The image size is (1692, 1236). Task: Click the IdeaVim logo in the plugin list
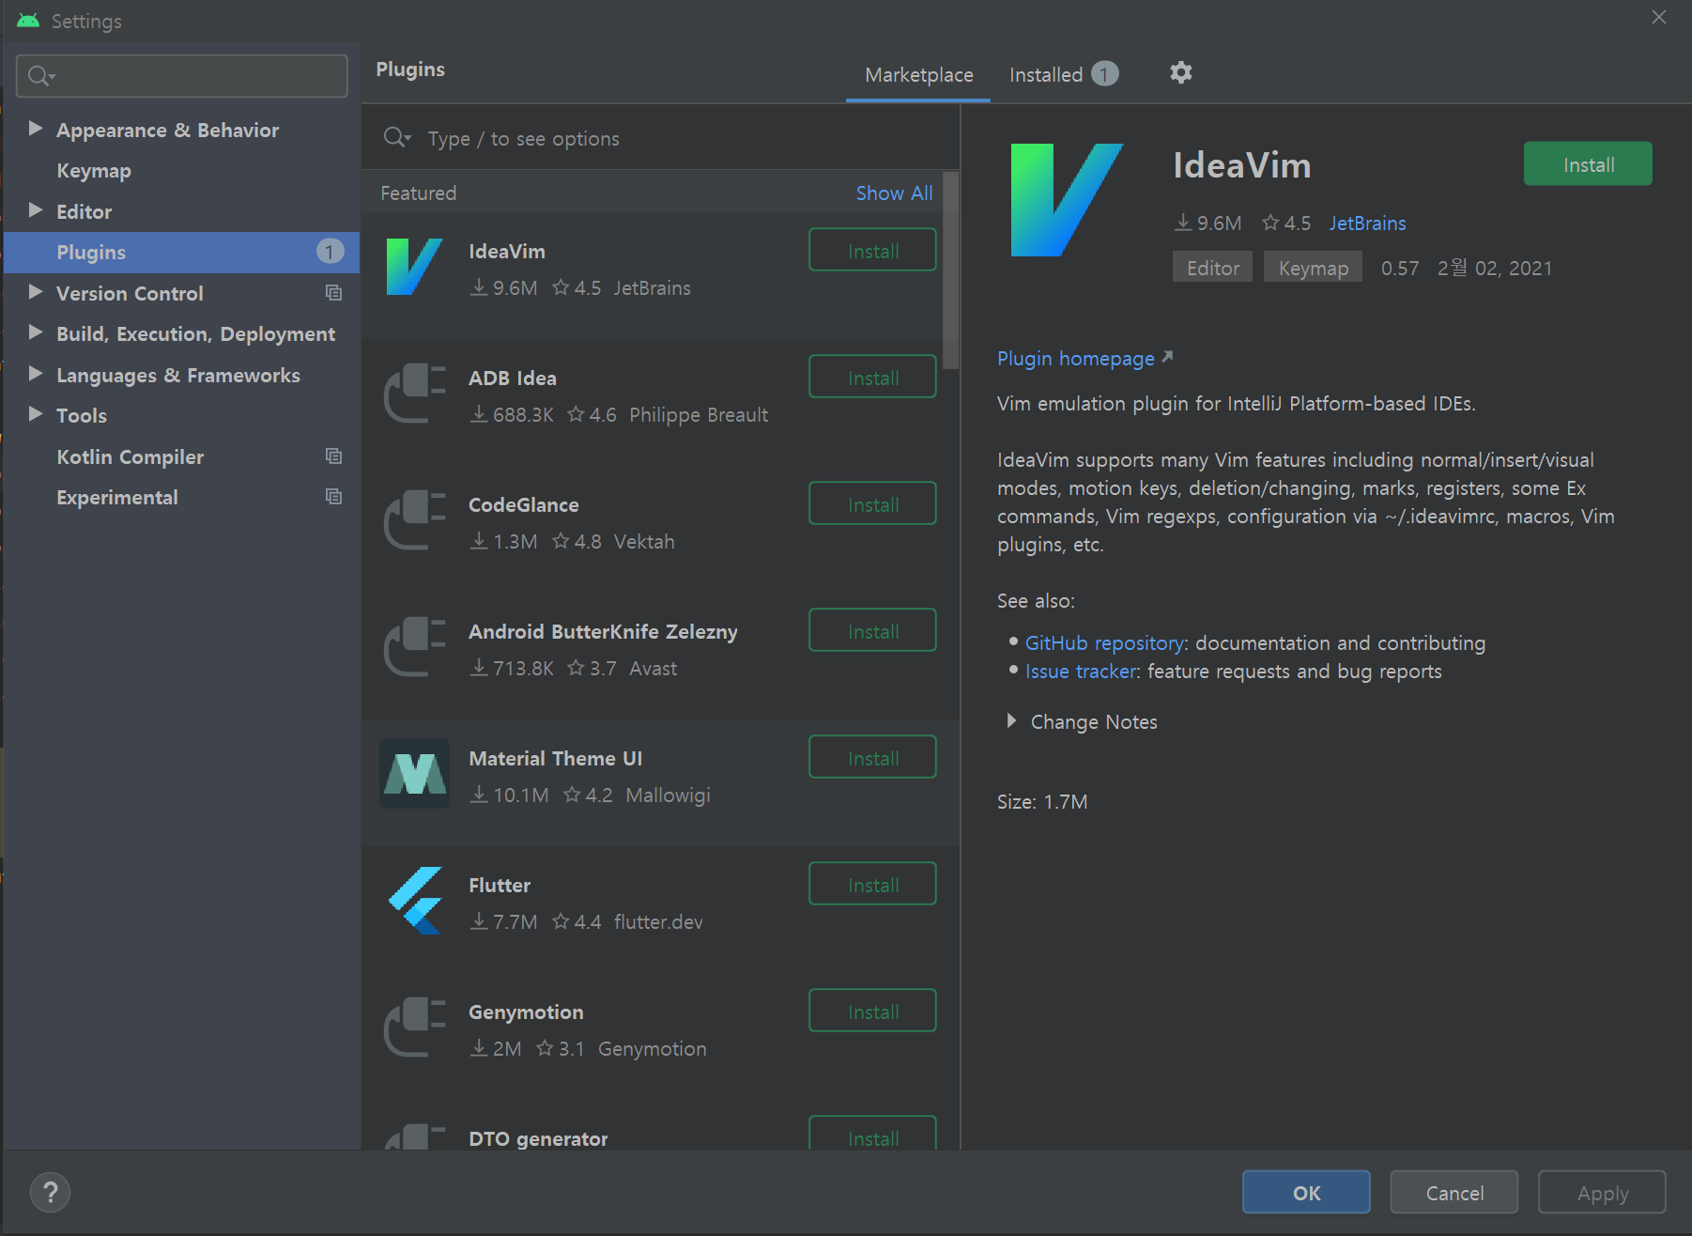click(x=413, y=267)
